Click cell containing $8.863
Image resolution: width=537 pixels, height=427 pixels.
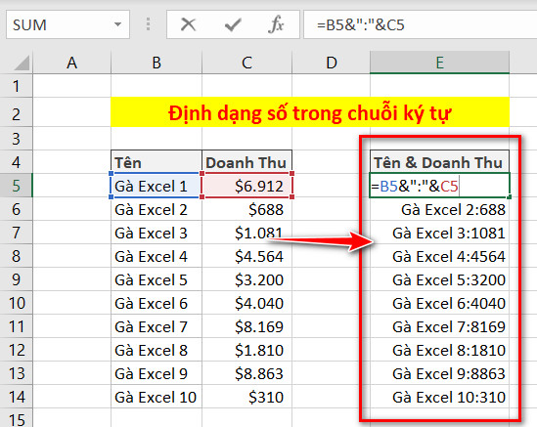pyautogui.click(x=246, y=373)
